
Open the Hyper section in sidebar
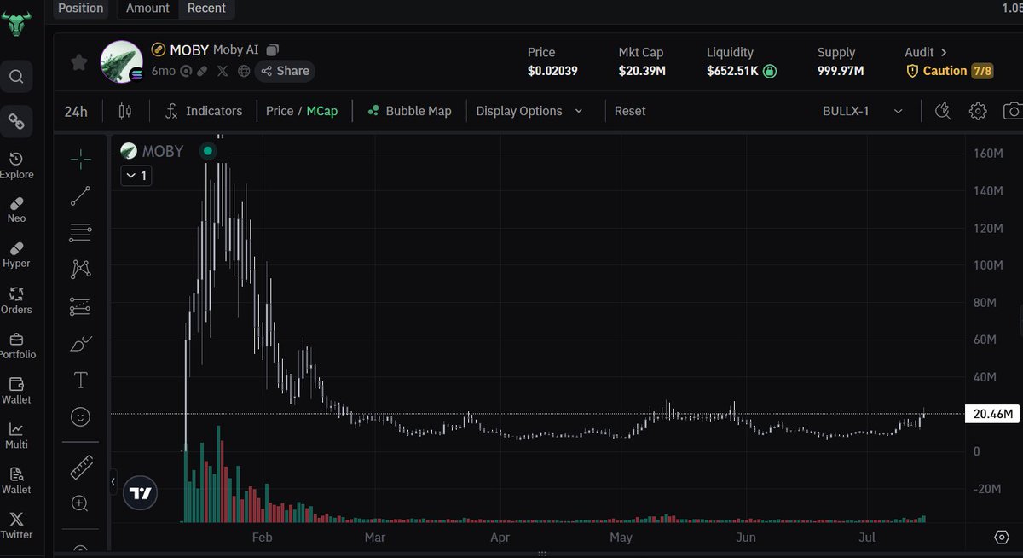point(16,255)
